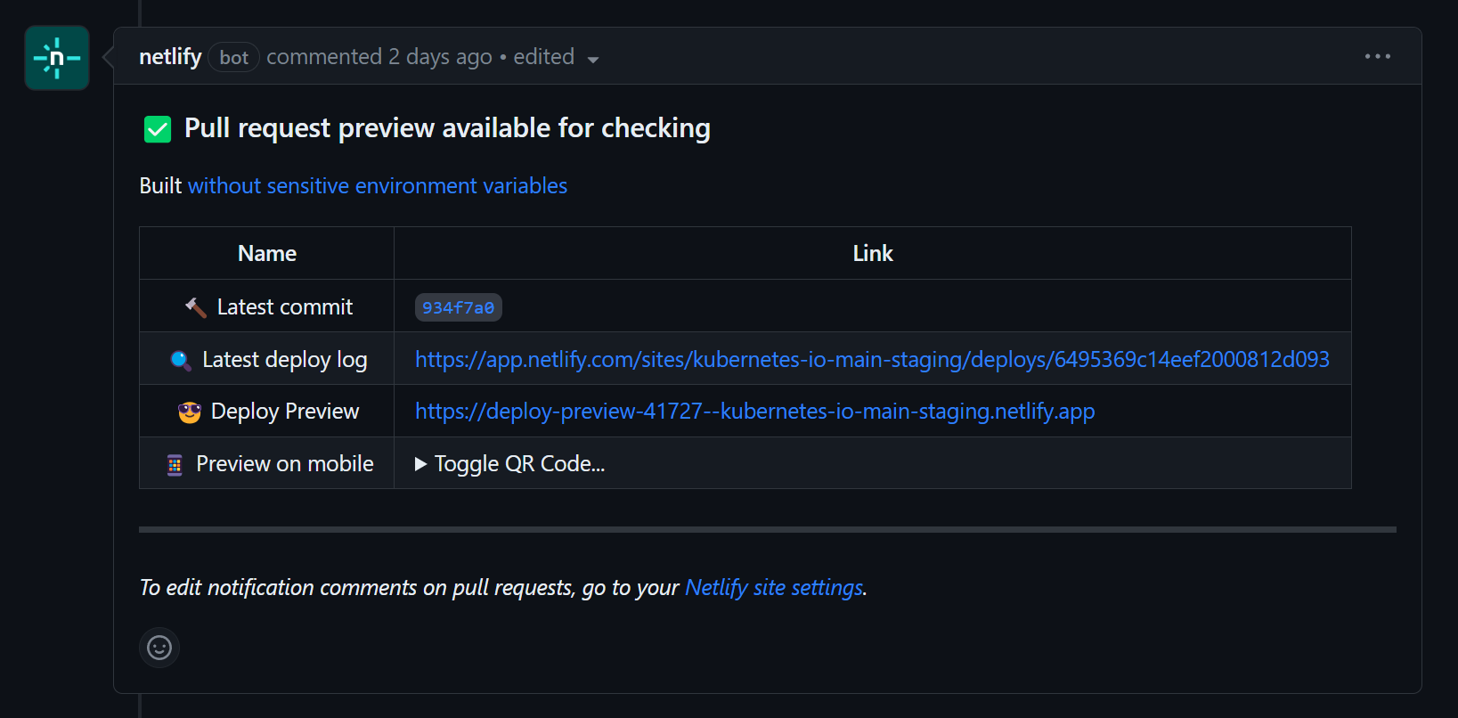
Task: Follow the 'without sensitive environment variables' link
Action: pos(377,185)
